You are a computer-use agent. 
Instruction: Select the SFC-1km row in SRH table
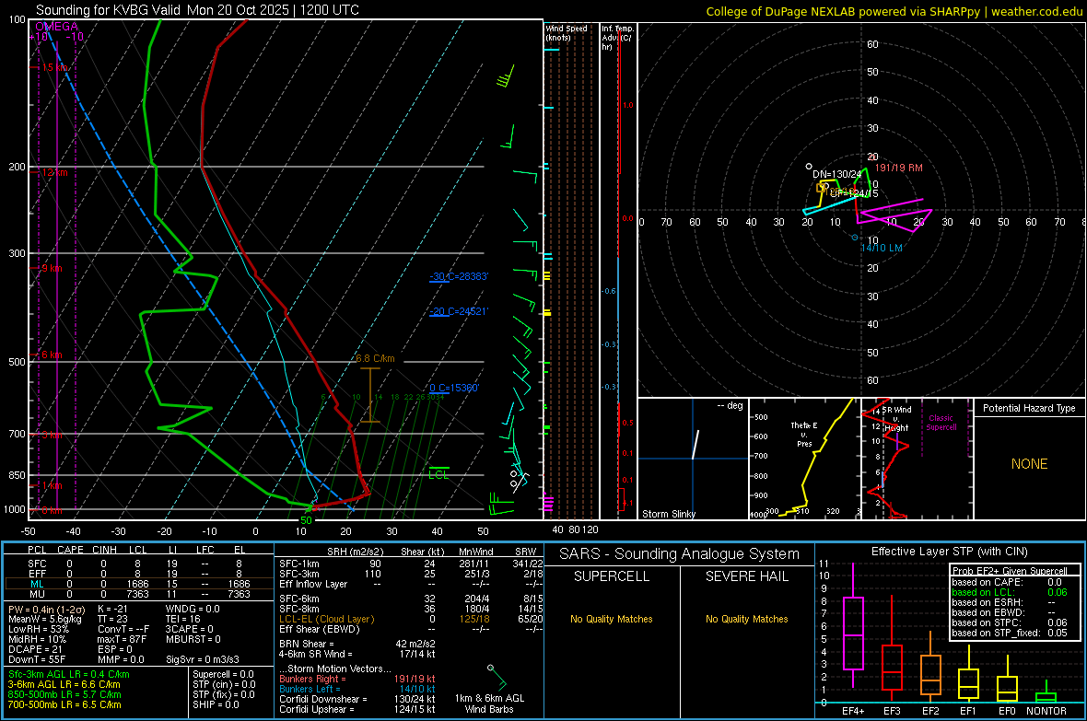(x=411, y=564)
